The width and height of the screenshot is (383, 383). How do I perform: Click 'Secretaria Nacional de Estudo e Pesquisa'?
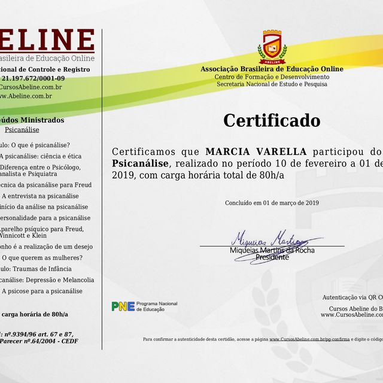pyautogui.click(x=272, y=84)
